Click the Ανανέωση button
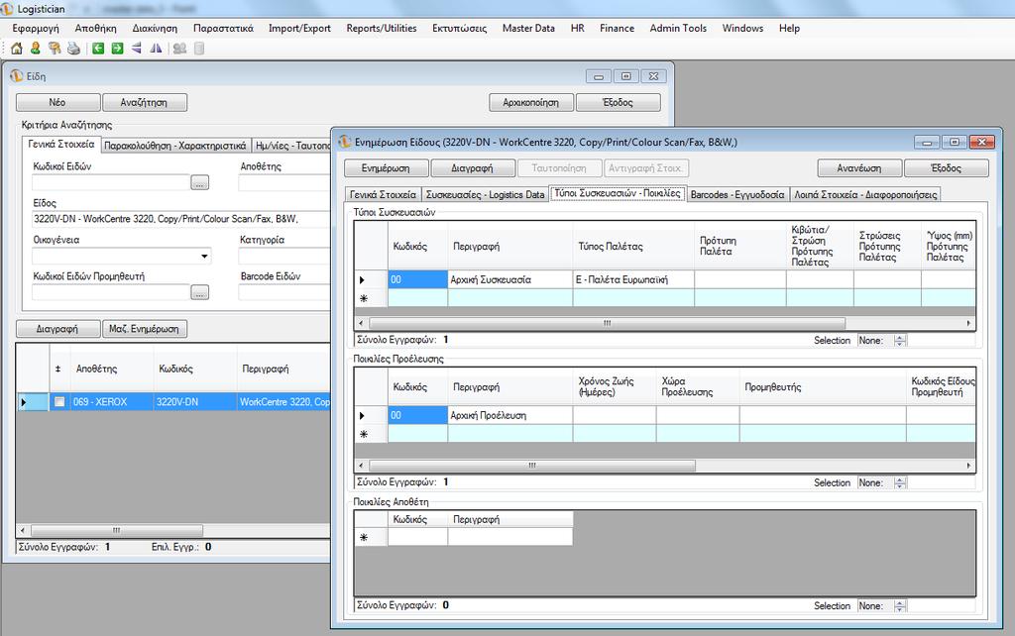The height and width of the screenshot is (636, 1015). point(859,168)
